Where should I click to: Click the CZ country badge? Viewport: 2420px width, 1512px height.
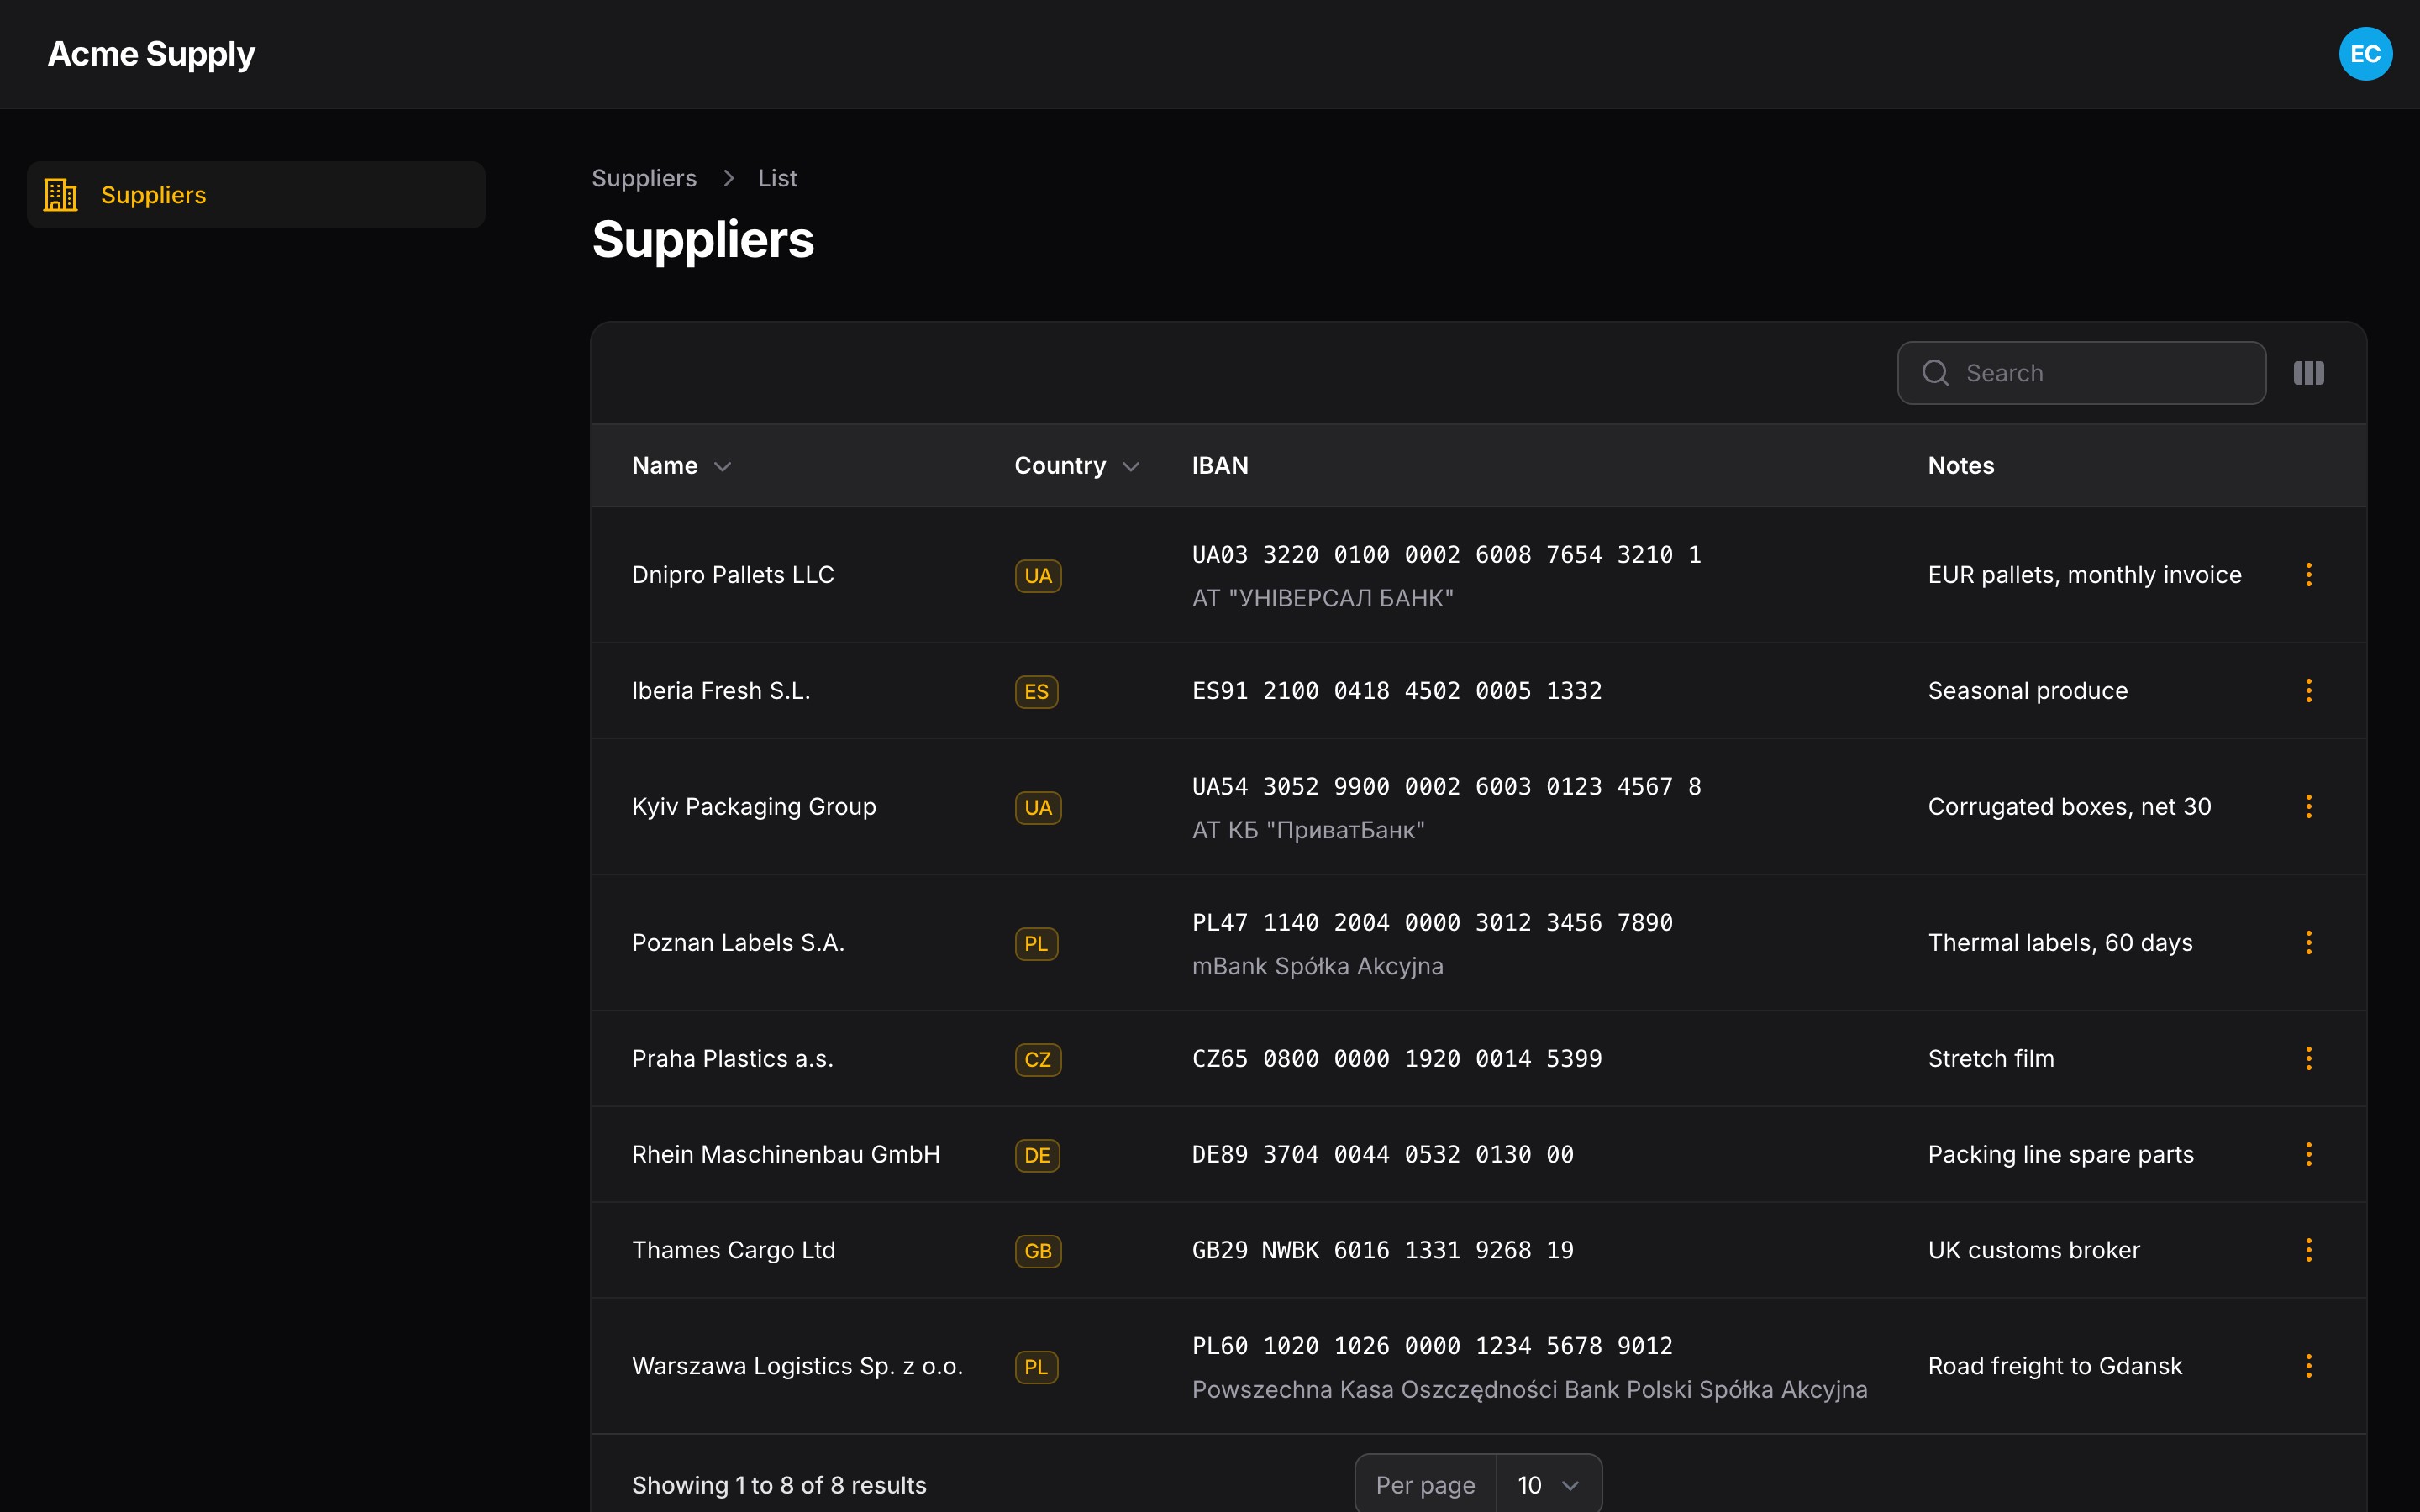(1037, 1059)
